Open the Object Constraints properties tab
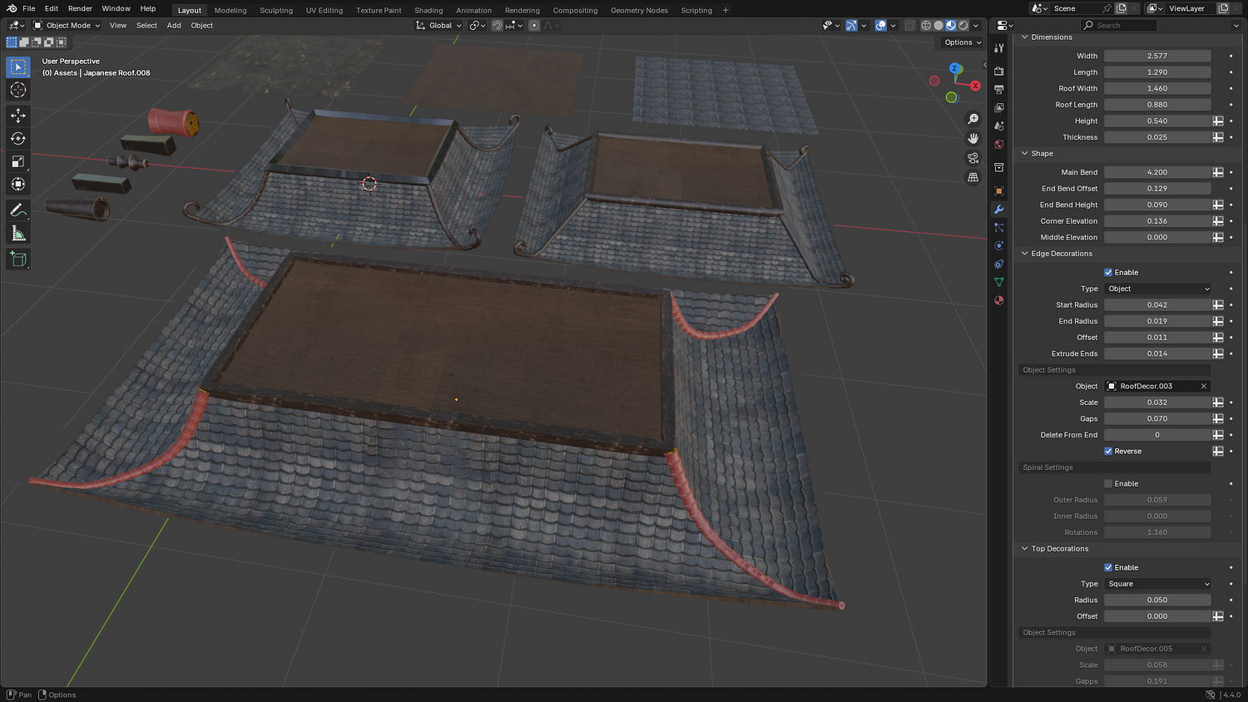Screen dimensions: 1248x702 tap(999, 264)
